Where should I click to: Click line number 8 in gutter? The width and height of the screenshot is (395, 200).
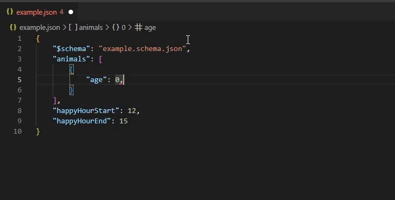(x=20, y=111)
